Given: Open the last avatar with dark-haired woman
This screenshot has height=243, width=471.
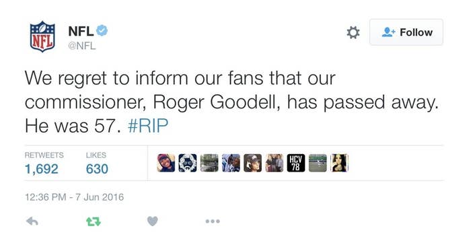Looking at the screenshot, I should (x=339, y=163).
